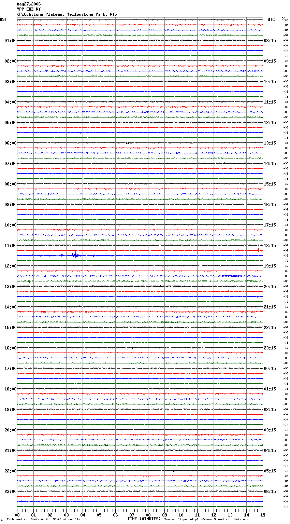
Task: Select the 06:00 MST time label
Action: coord(11,143)
